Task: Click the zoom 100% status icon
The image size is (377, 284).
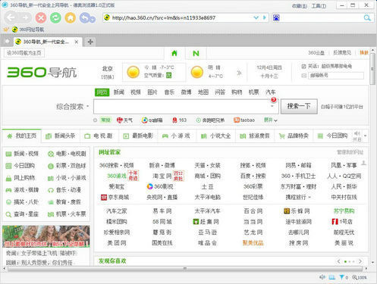Action: click(360, 277)
